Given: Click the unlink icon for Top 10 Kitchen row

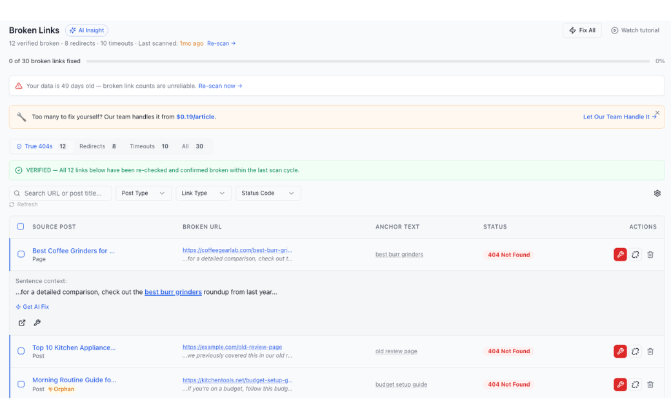Looking at the screenshot, I should (x=636, y=351).
